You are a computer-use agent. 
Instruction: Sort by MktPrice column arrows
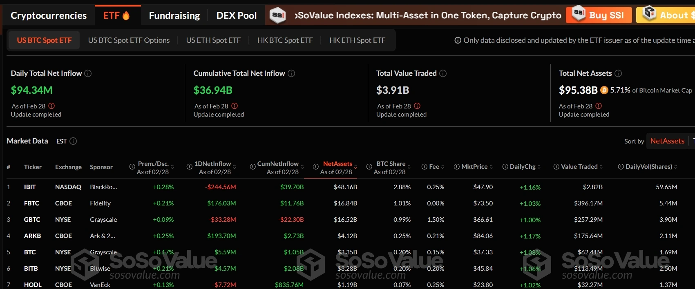coord(491,167)
